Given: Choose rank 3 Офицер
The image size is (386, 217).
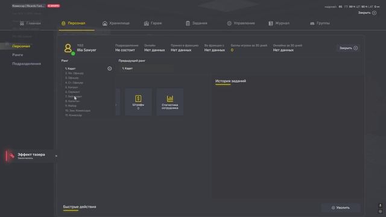Looking at the screenshot, I should (x=72, y=78).
